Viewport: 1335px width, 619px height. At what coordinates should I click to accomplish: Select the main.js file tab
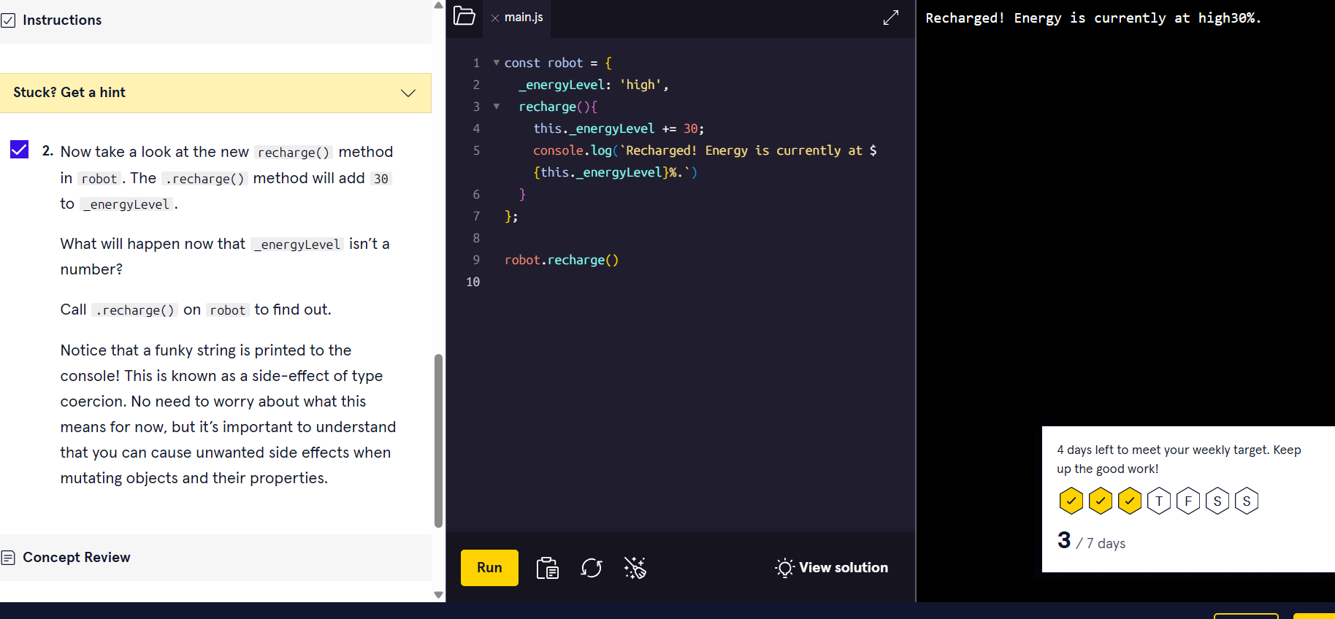point(524,18)
